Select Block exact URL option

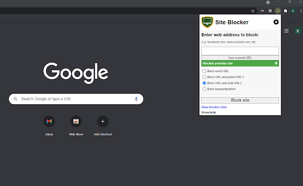(204, 71)
